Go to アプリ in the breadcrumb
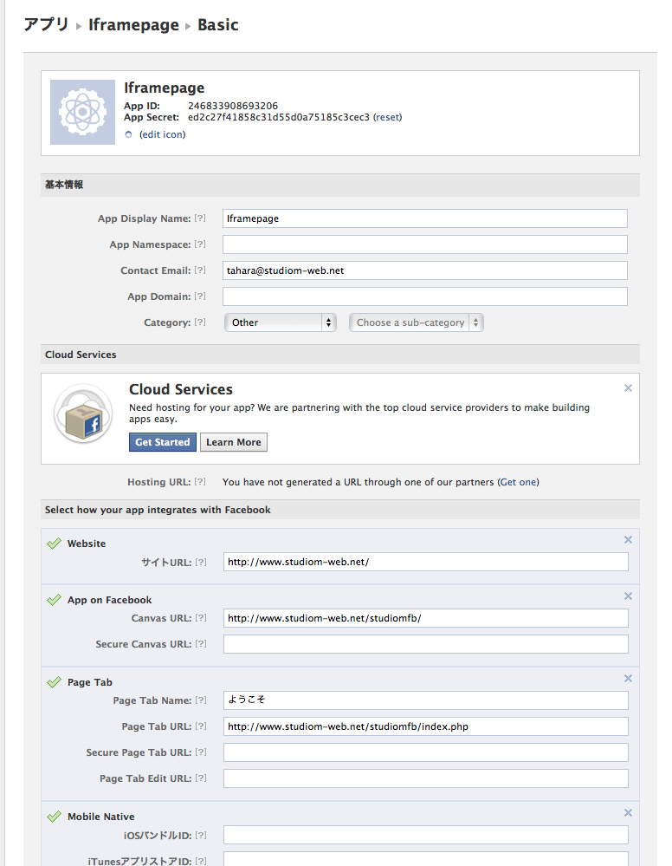Screen dimensions: 672x866 [47, 25]
